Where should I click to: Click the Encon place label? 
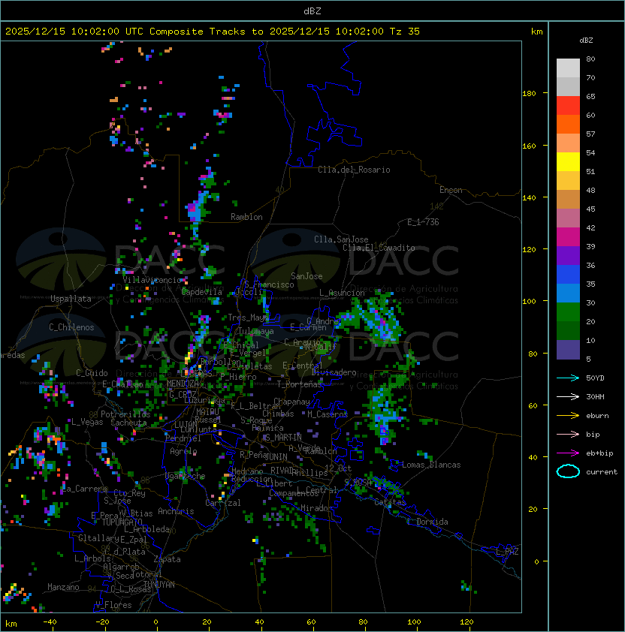[451, 190]
